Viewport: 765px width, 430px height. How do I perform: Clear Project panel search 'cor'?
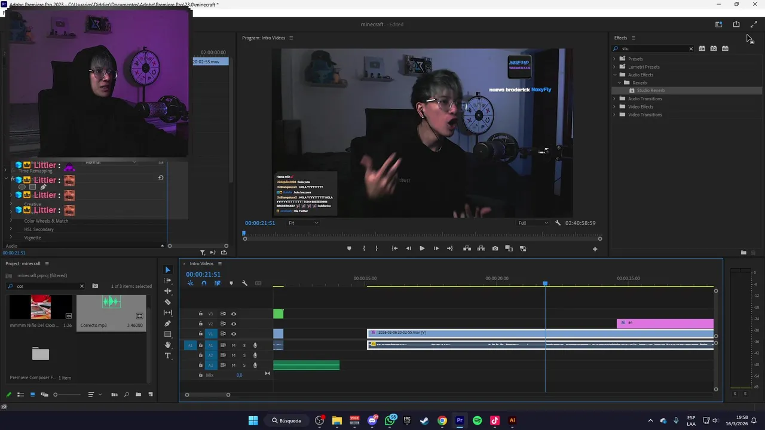82,286
